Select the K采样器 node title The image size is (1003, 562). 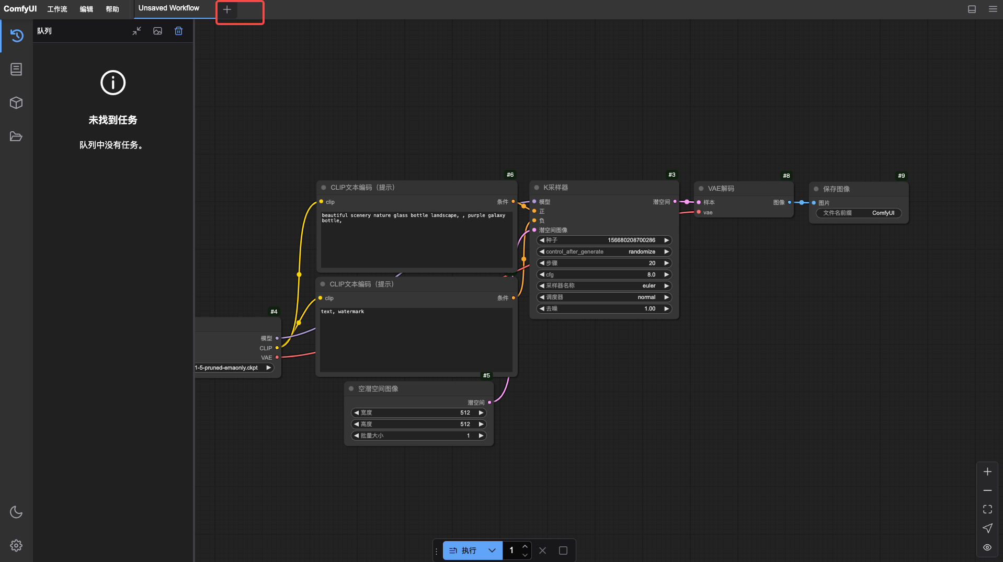(555, 188)
